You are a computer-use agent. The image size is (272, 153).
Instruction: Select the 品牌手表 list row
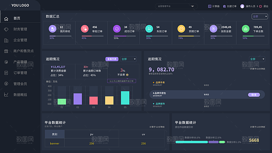pos(207,84)
